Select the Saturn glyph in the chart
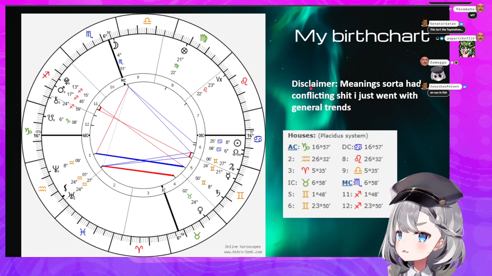 click(218, 193)
